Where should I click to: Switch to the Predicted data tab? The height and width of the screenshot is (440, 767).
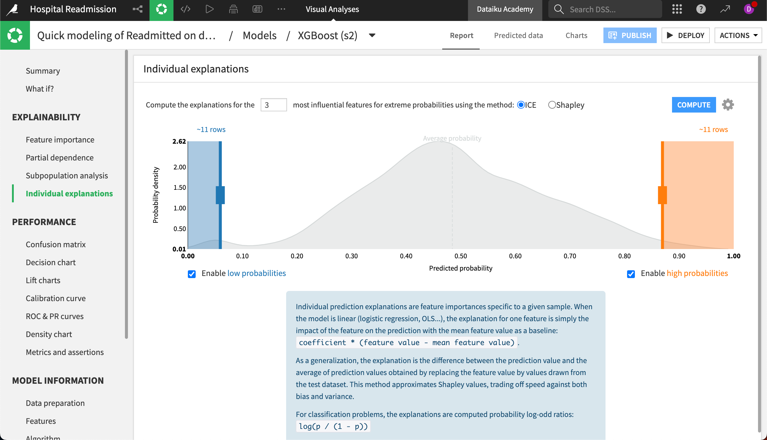point(518,35)
